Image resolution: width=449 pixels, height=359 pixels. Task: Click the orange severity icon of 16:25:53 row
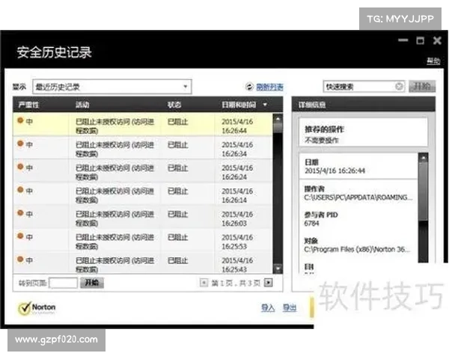coord(20,236)
